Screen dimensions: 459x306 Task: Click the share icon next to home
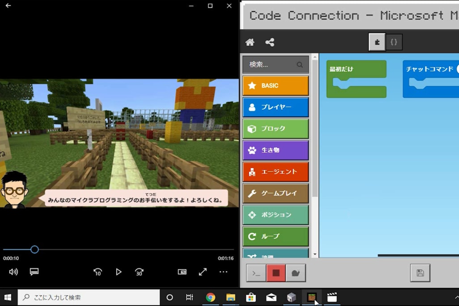coord(270,42)
